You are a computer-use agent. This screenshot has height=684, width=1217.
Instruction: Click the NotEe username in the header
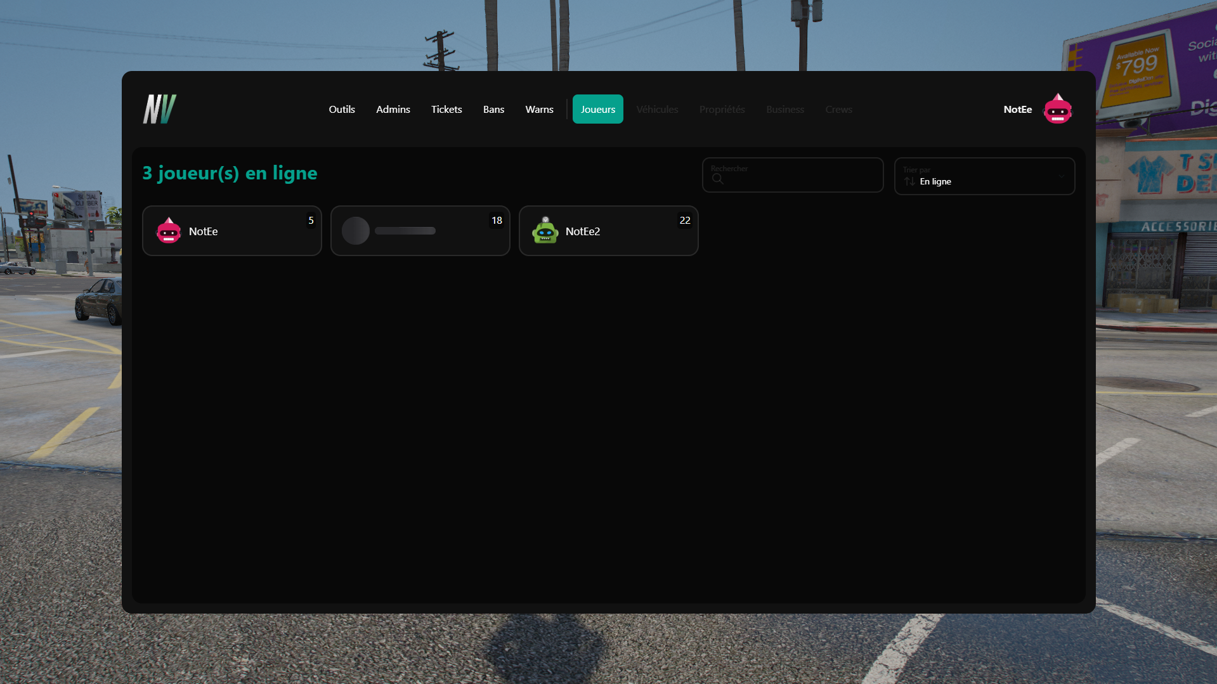(1017, 109)
